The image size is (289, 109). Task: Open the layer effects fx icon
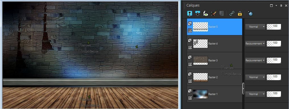[x=205, y=13]
